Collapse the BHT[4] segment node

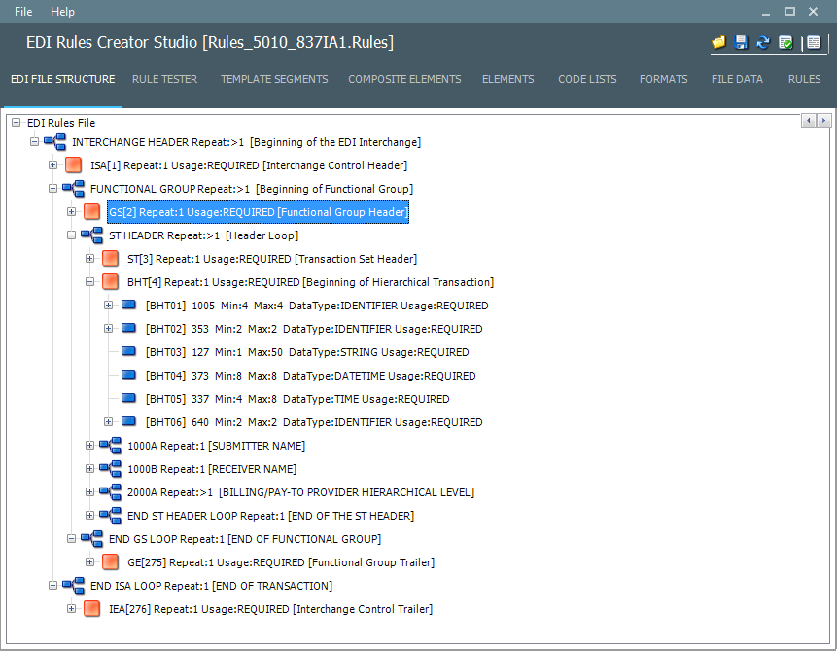[89, 281]
